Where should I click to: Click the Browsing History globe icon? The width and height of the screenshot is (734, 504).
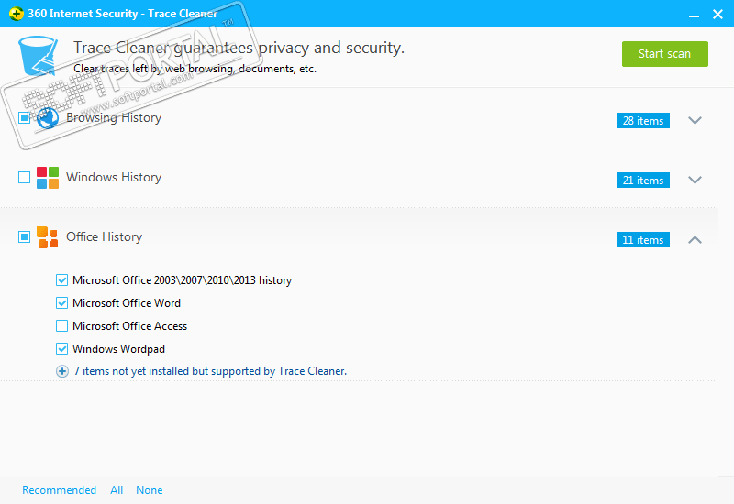pos(47,118)
